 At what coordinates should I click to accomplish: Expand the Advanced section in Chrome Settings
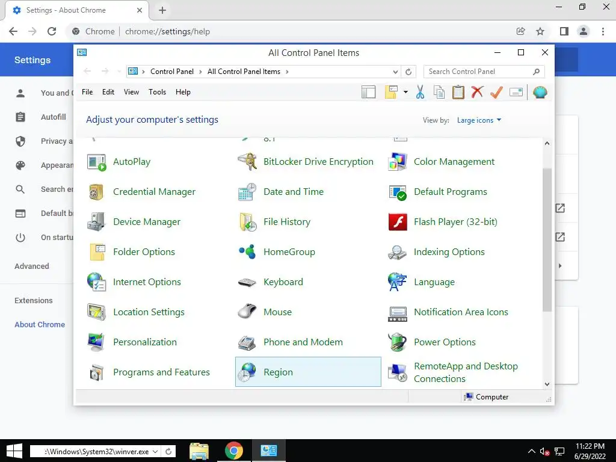[x=32, y=266]
